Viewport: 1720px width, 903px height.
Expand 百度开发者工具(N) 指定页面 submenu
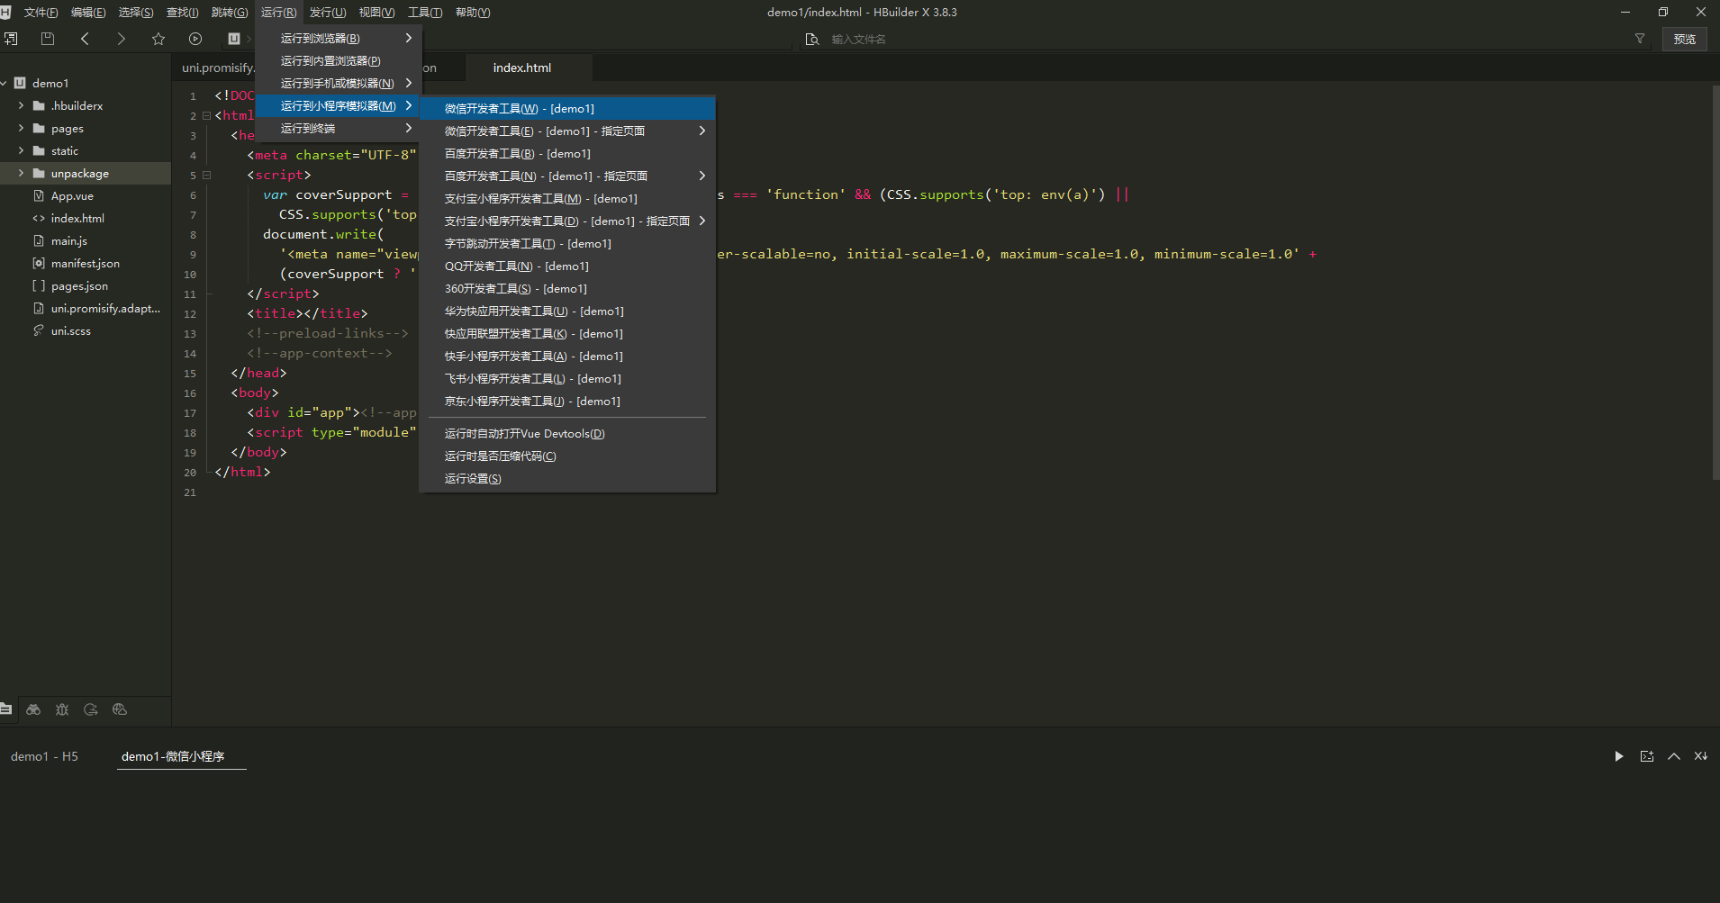tap(567, 176)
